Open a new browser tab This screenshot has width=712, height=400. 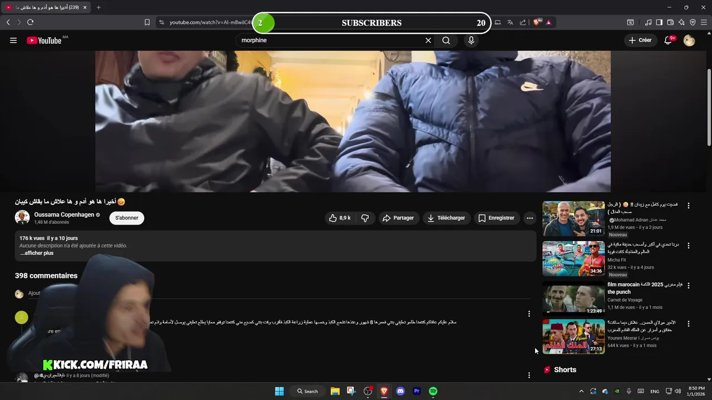(98, 7)
